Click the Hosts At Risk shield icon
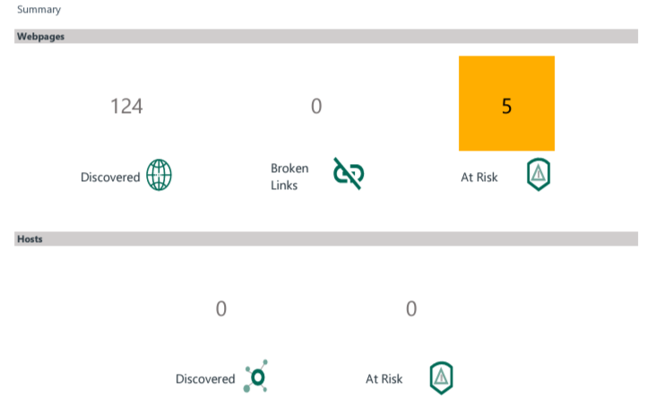The image size is (655, 407). [440, 377]
